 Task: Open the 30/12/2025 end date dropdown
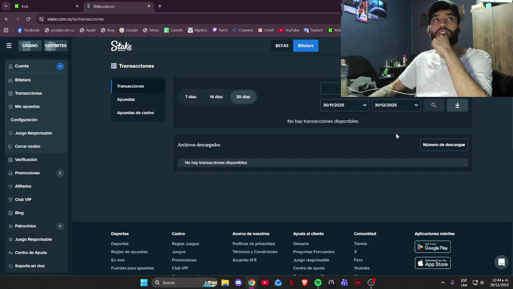click(x=396, y=105)
